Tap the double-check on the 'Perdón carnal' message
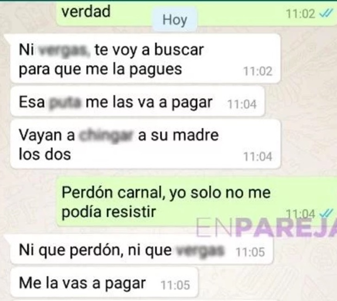The width and height of the screenshot is (337, 301). coord(326,213)
